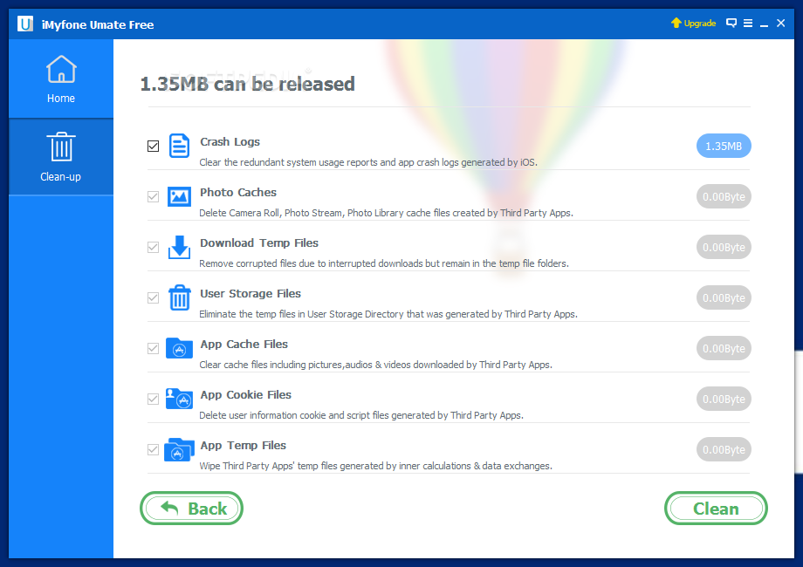
Task: Click the User Storage Files trash icon
Action: tap(179, 297)
